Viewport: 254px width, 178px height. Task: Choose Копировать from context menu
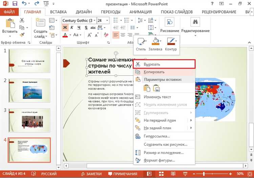click(164, 72)
